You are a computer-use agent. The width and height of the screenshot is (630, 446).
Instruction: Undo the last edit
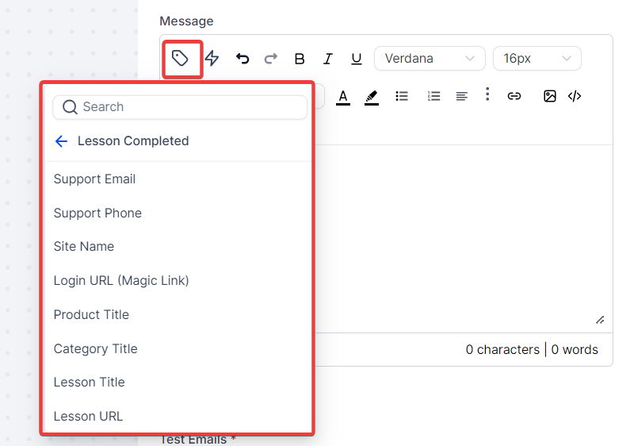[x=242, y=59]
